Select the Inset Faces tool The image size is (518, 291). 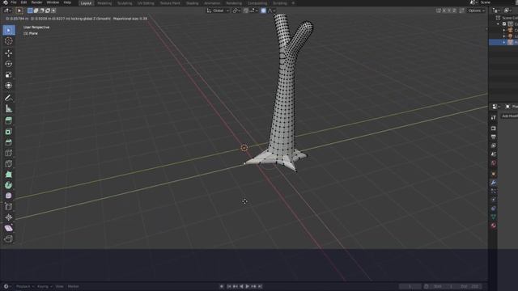(9, 142)
